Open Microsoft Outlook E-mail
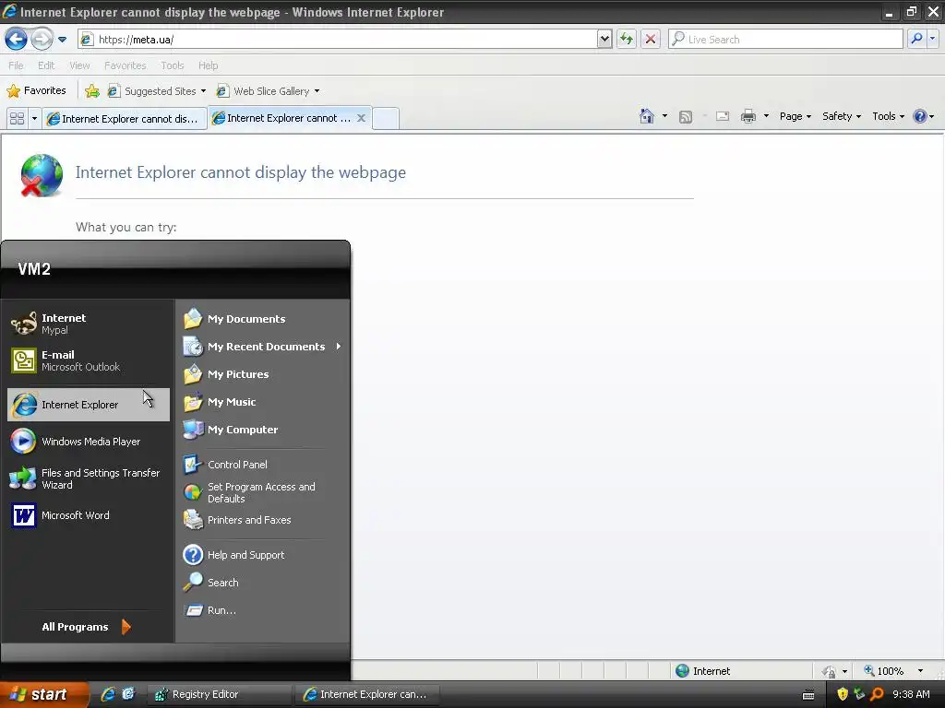The image size is (945, 708). (89, 360)
